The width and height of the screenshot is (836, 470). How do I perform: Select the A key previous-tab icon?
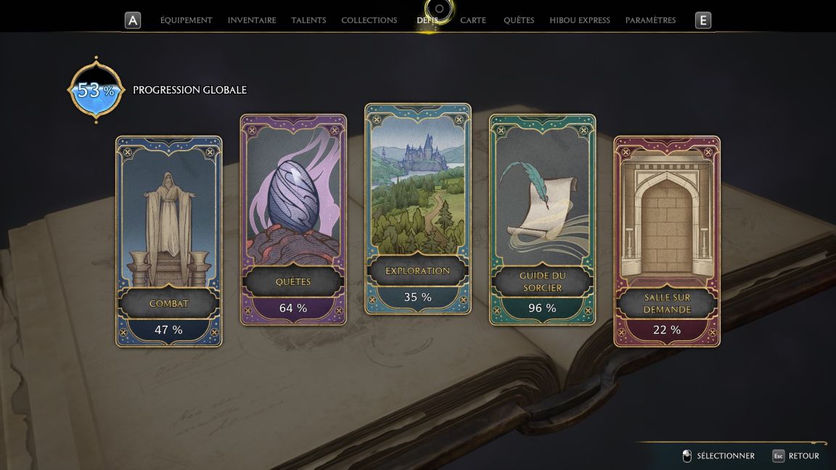coord(133,20)
